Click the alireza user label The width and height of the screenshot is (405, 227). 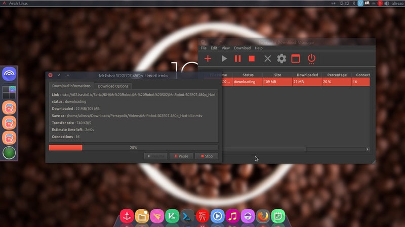(397, 4)
